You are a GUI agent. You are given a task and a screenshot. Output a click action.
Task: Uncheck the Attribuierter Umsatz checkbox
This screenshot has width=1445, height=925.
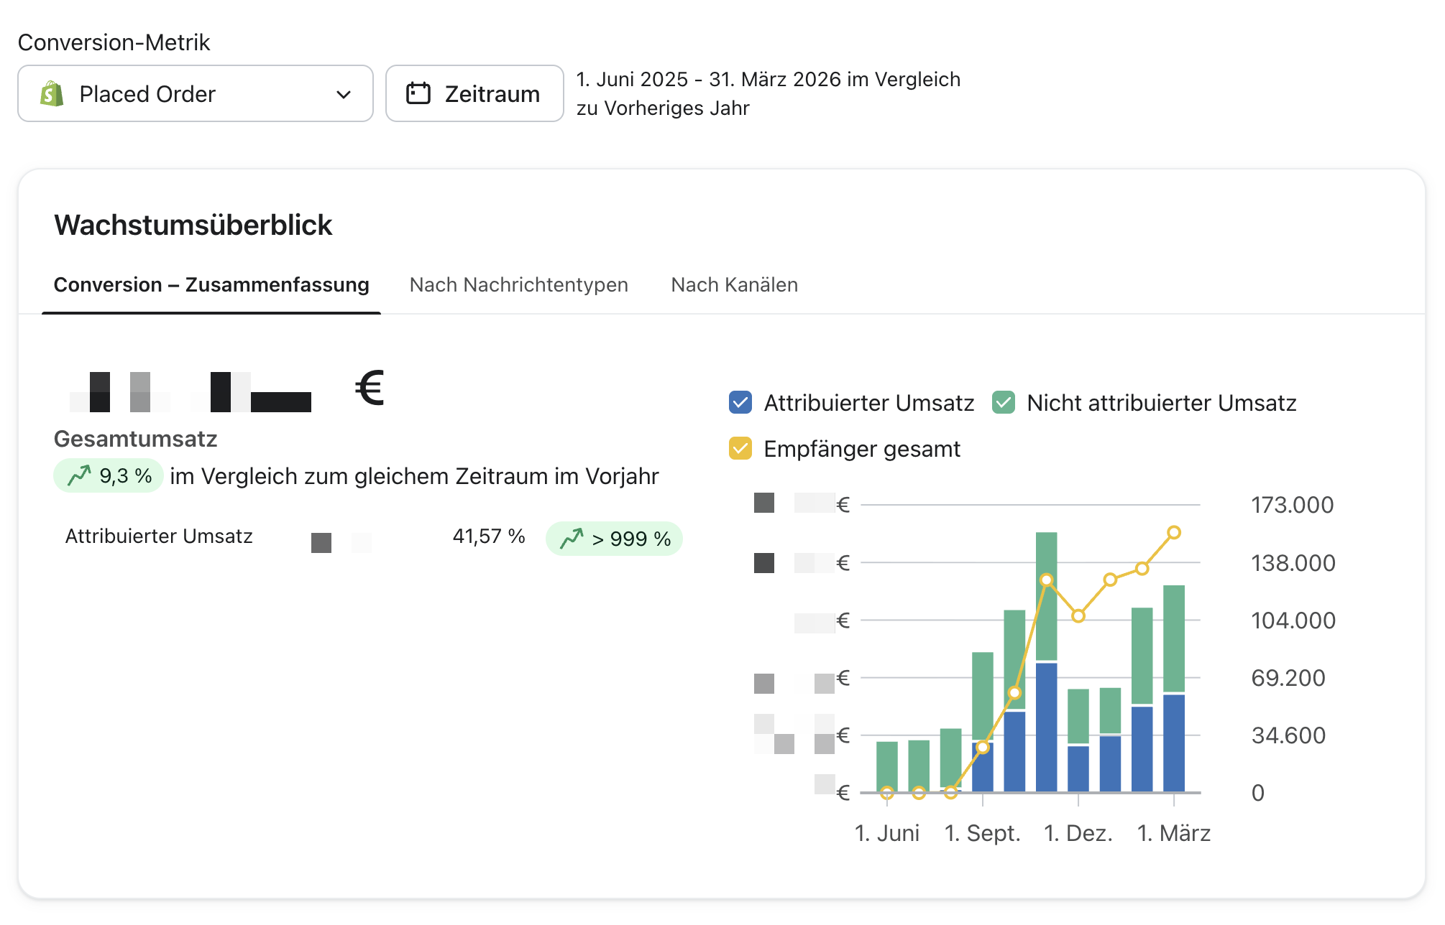pos(740,403)
